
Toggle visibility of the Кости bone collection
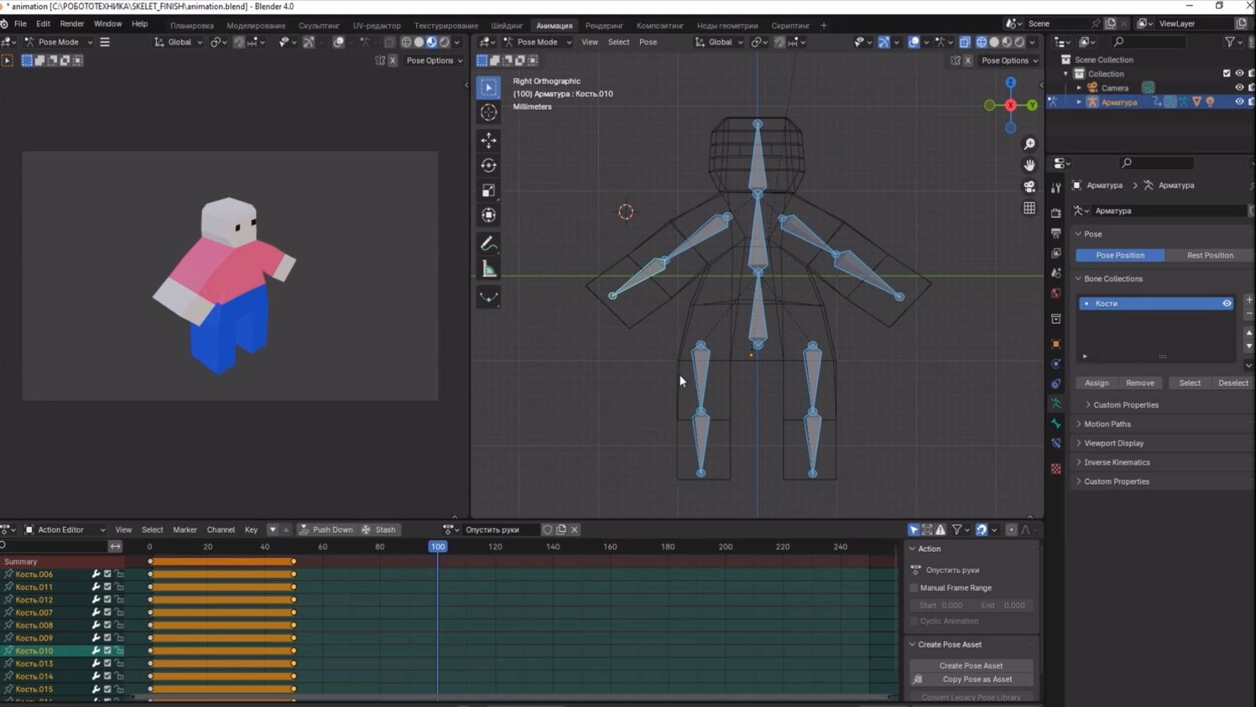[1227, 303]
